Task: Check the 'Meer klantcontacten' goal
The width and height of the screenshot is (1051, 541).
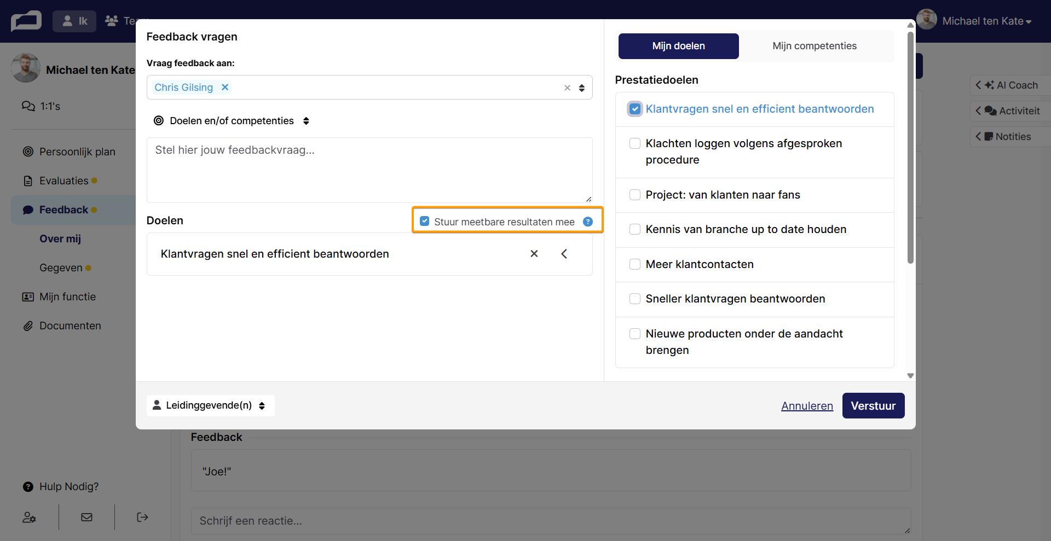Action: click(635, 264)
